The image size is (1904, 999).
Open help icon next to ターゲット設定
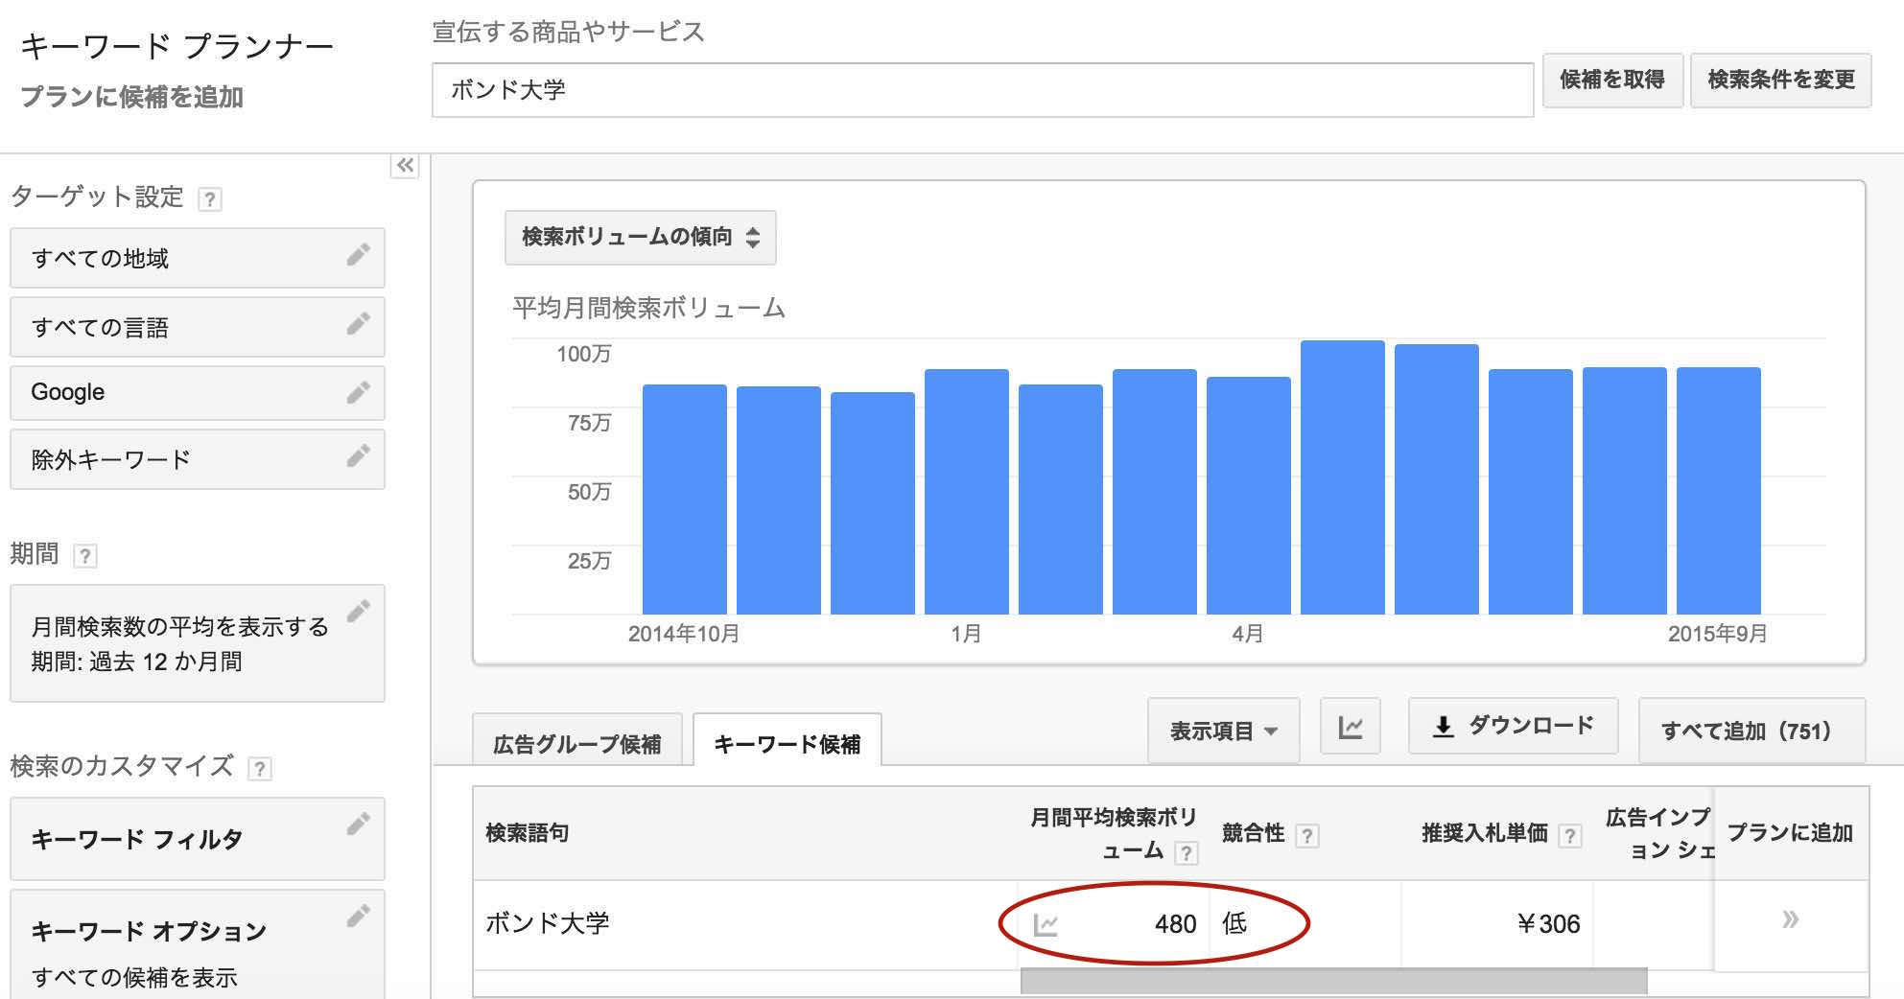click(209, 198)
